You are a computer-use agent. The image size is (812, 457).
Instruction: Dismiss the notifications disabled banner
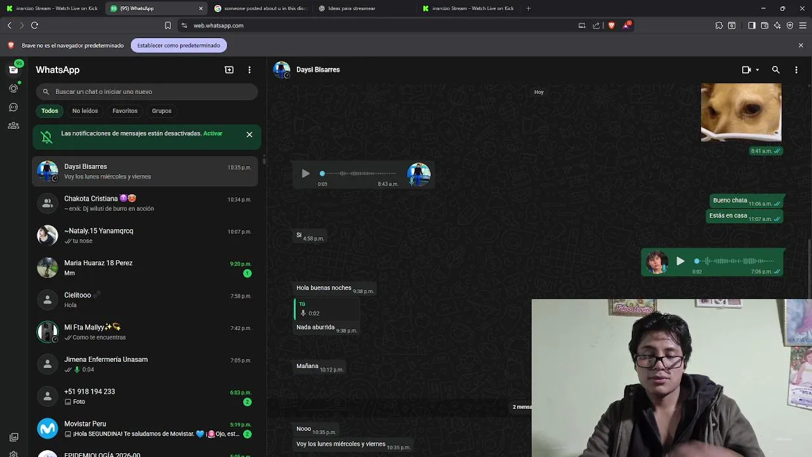pyautogui.click(x=249, y=135)
